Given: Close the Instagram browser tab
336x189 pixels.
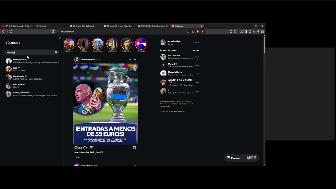Looking at the screenshot, I should pos(202,26).
